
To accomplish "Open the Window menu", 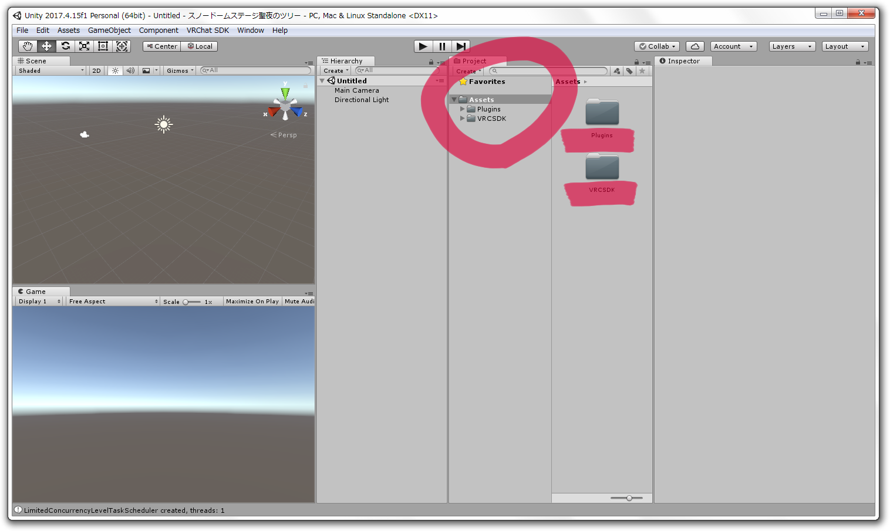I will tap(251, 31).
